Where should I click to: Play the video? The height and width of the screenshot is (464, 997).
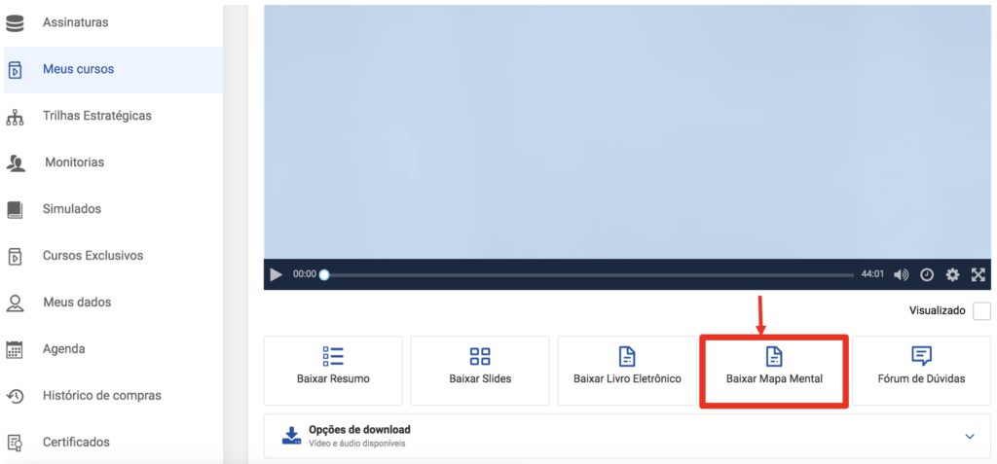tap(276, 274)
